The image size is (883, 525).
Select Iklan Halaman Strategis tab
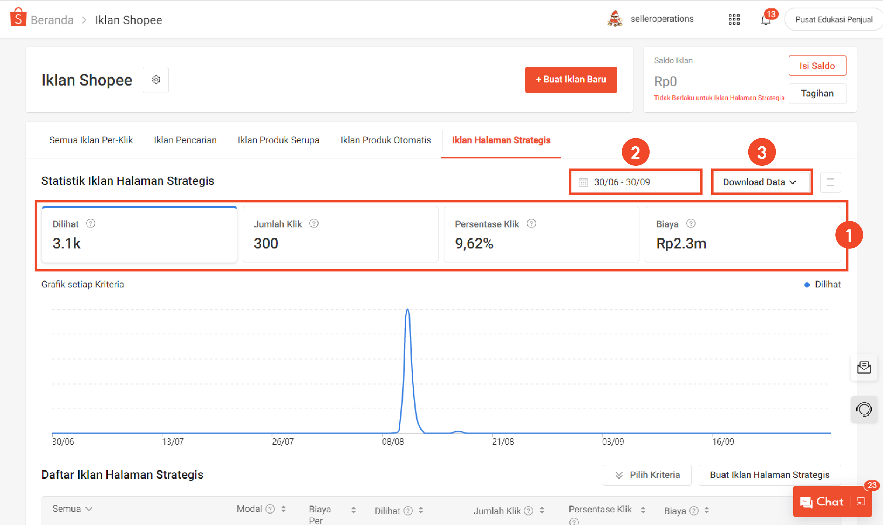[x=501, y=140]
